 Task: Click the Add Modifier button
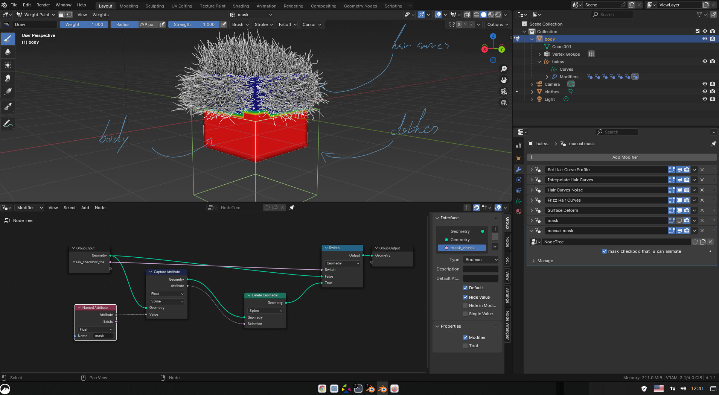click(x=622, y=157)
